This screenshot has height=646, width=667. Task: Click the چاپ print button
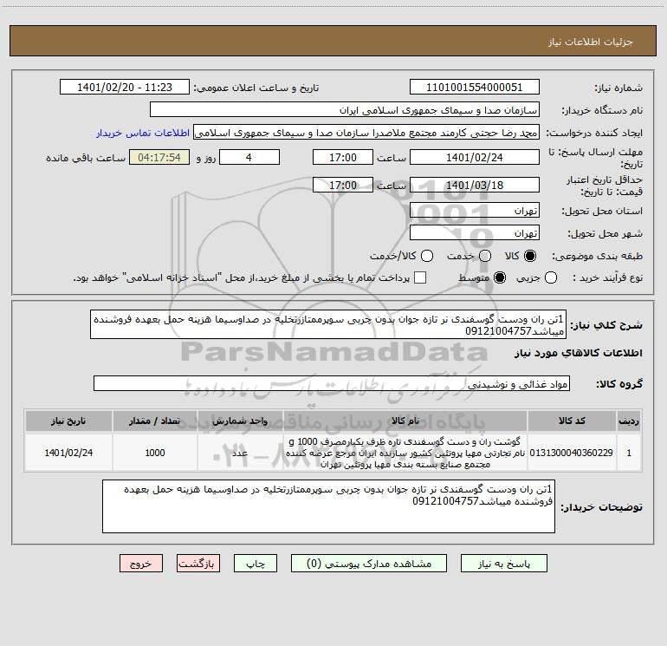coord(256,564)
